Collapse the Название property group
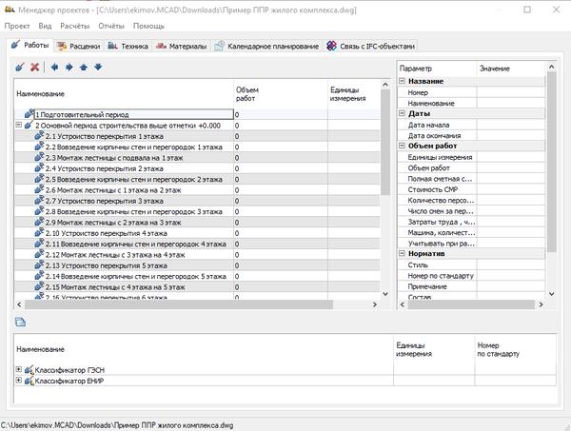The width and height of the screenshot is (571, 431). pyautogui.click(x=402, y=81)
